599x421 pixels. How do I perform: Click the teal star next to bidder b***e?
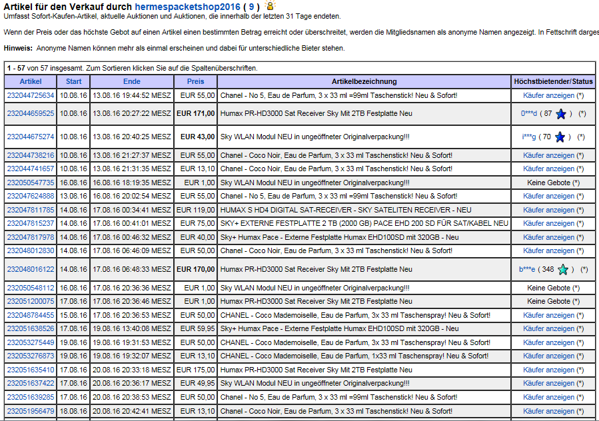[563, 270]
